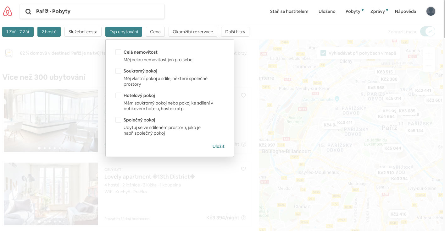Viewport: 445px width, 231px height.
Task: Open the 1 Zář - 7 Zář date filter
Action: [x=18, y=32]
